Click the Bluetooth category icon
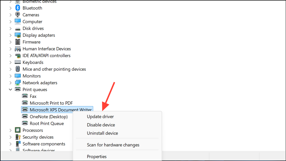 pos(18,8)
